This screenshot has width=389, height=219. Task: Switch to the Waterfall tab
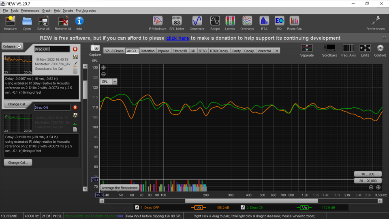click(x=264, y=51)
